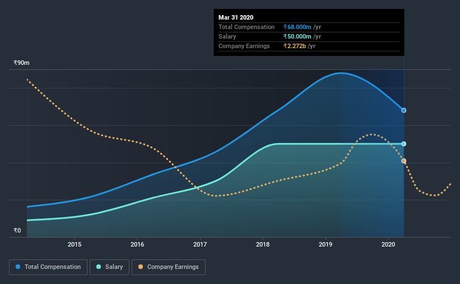Click the 2015 x-axis label
The height and width of the screenshot is (284, 460).
pos(75,244)
